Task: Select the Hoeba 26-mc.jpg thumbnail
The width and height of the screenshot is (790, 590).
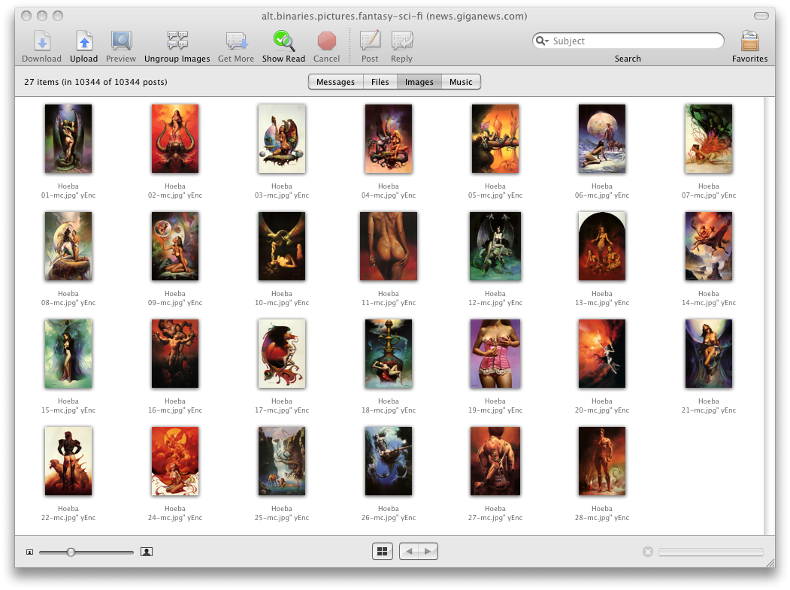Action: coord(389,461)
